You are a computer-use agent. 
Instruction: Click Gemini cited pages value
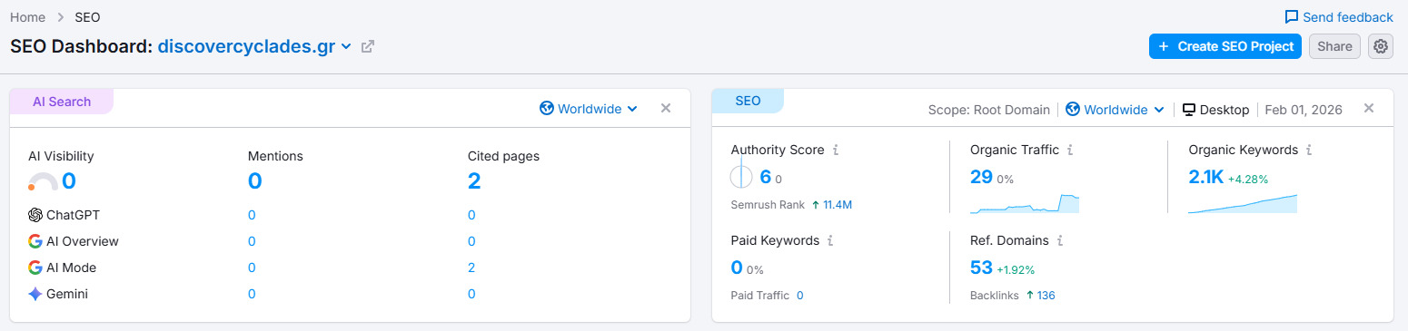tap(471, 294)
